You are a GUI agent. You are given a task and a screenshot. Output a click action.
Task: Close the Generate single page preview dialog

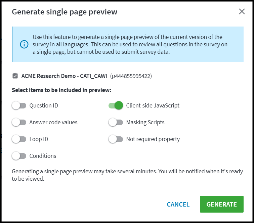242,11
